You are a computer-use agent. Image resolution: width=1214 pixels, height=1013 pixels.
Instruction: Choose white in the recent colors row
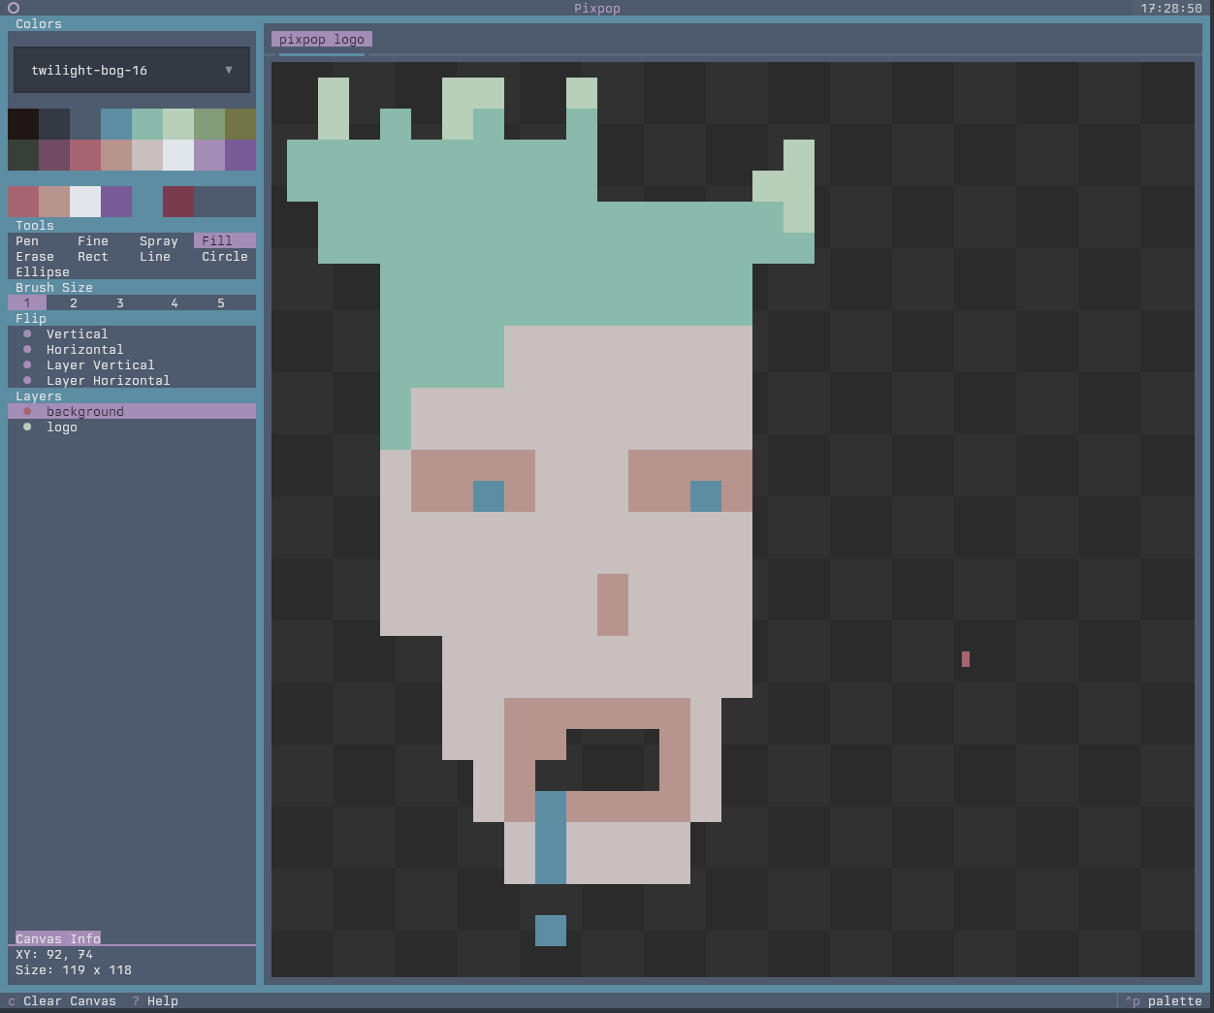[85, 202]
